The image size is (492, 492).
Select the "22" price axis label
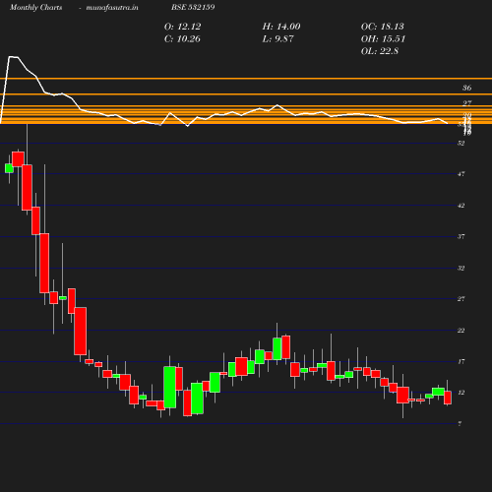[461, 331]
